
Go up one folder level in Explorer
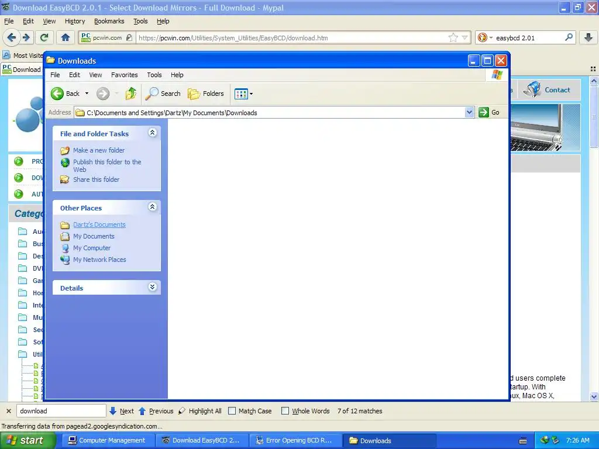point(130,94)
